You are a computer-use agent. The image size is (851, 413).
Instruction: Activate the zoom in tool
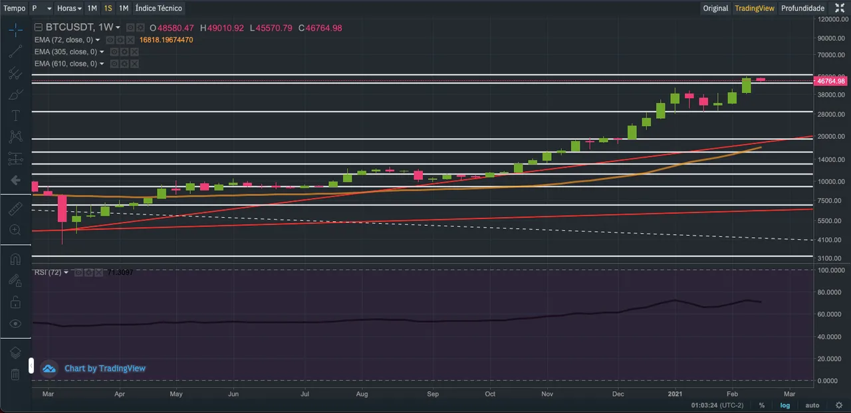(x=15, y=230)
